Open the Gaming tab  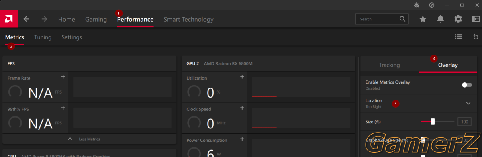click(x=96, y=19)
